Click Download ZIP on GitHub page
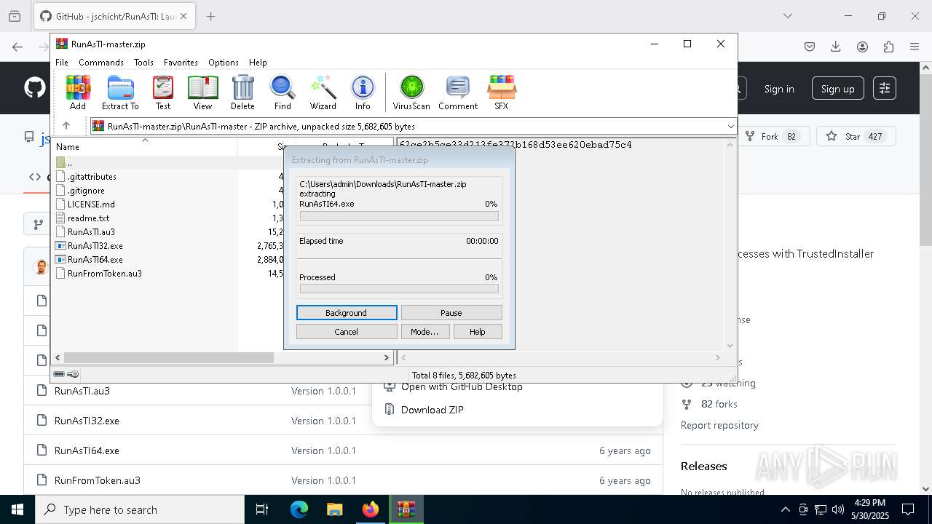The height and width of the screenshot is (524, 932). pos(432,410)
